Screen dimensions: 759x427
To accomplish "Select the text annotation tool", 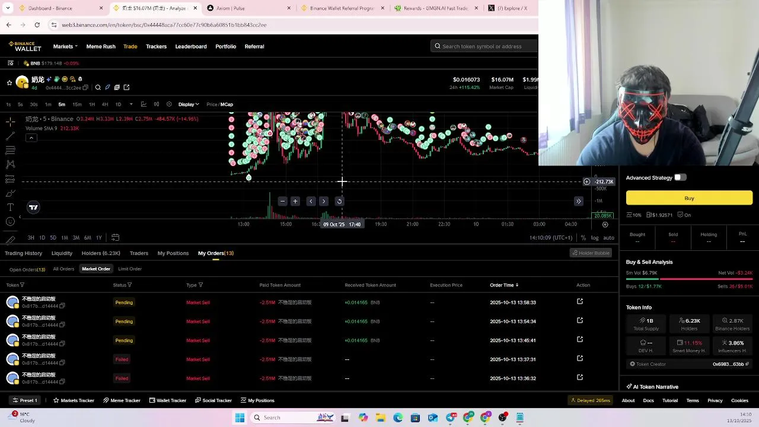I will [x=10, y=207].
